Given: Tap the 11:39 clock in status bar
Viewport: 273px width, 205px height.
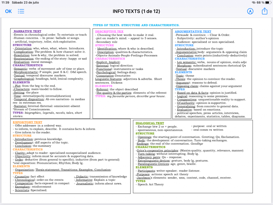Looking at the screenshot, I should click(x=5, y=2).
